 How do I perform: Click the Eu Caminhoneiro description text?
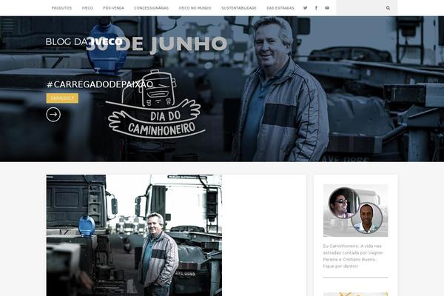[354, 256]
